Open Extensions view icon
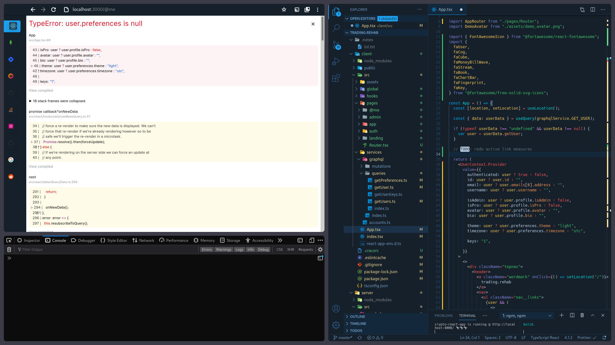The height and width of the screenshot is (345, 615). (336, 78)
